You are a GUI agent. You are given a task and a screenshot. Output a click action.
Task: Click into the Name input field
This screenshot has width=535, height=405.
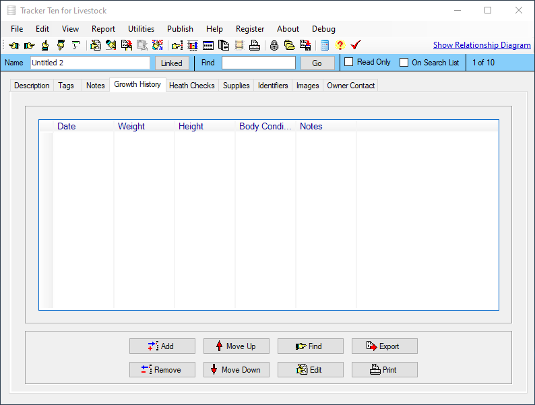pyautogui.click(x=90, y=63)
